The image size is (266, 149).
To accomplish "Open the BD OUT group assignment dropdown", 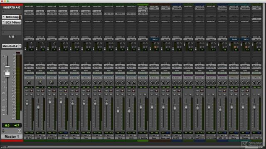I will 29,78.
